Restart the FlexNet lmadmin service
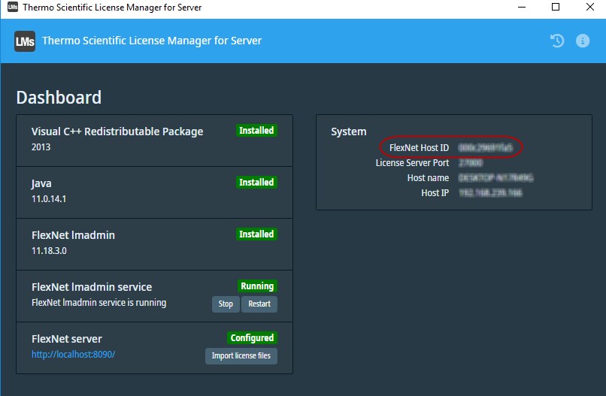Screen dimensions: 606x396 [259, 304]
